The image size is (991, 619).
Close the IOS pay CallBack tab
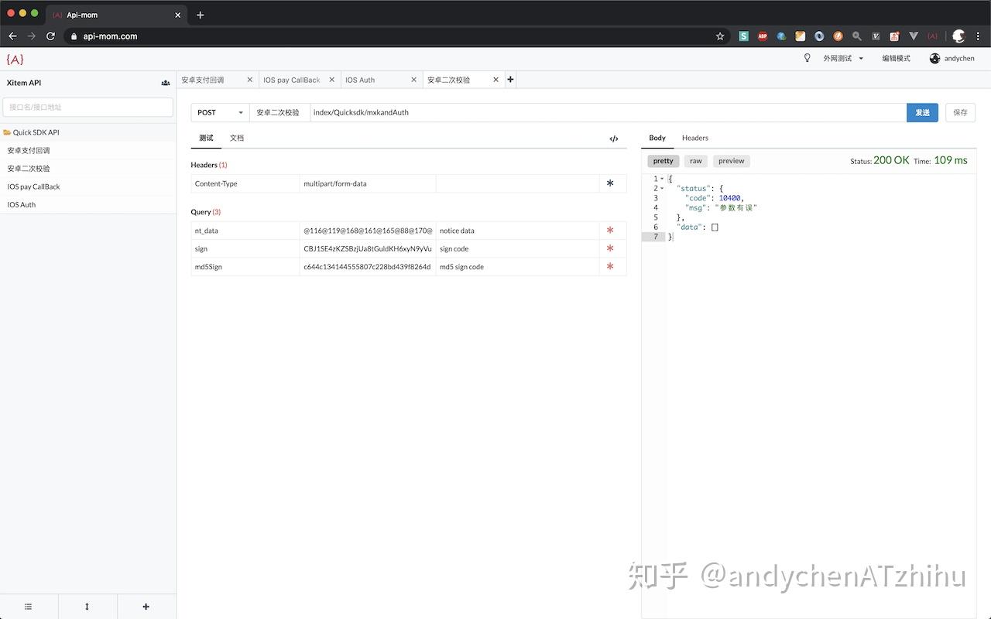click(331, 80)
